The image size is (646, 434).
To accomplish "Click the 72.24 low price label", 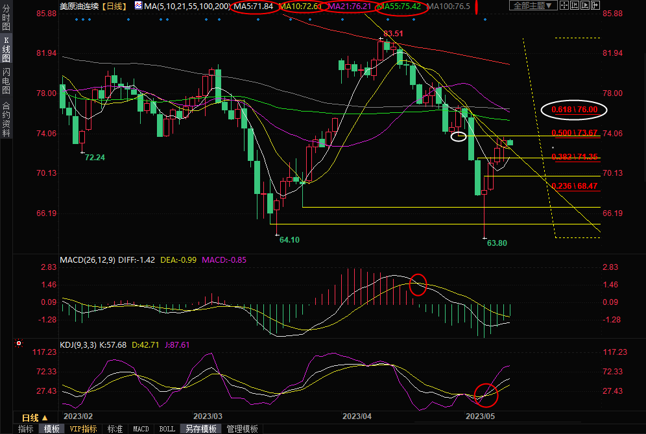I will [x=95, y=158].
